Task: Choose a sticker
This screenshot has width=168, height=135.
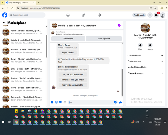Action: (60, 102)
